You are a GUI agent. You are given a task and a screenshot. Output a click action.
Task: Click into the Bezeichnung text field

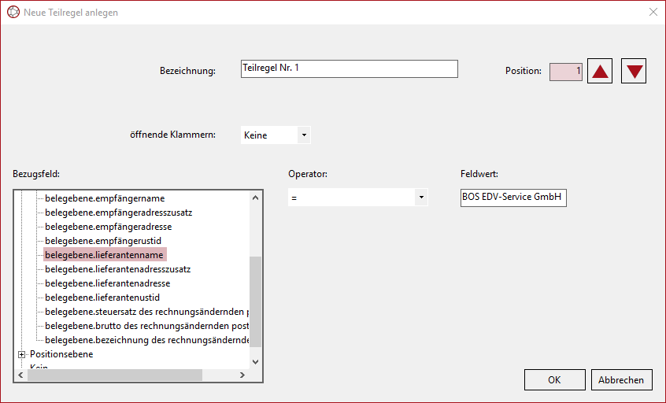point(349,69)
